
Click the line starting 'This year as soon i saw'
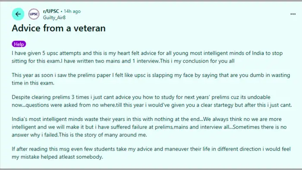pyautogui.click(x=151, y=75)
